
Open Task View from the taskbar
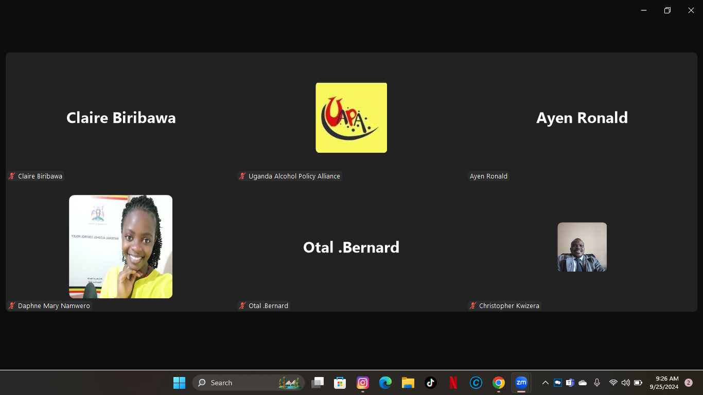point(318,383)
